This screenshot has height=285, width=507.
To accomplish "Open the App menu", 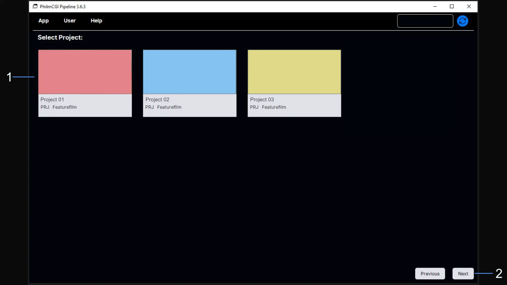I will (44, 21).
